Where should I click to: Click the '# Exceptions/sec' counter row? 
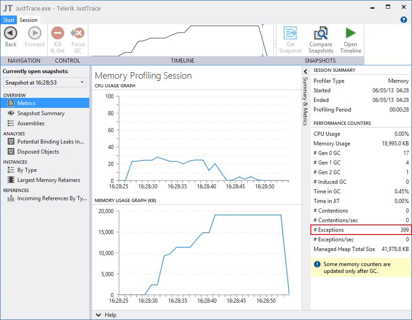point(361,240)
